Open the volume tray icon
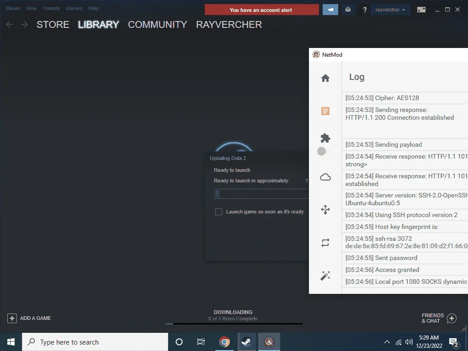The image size is (468, 351). pos(409,342)
